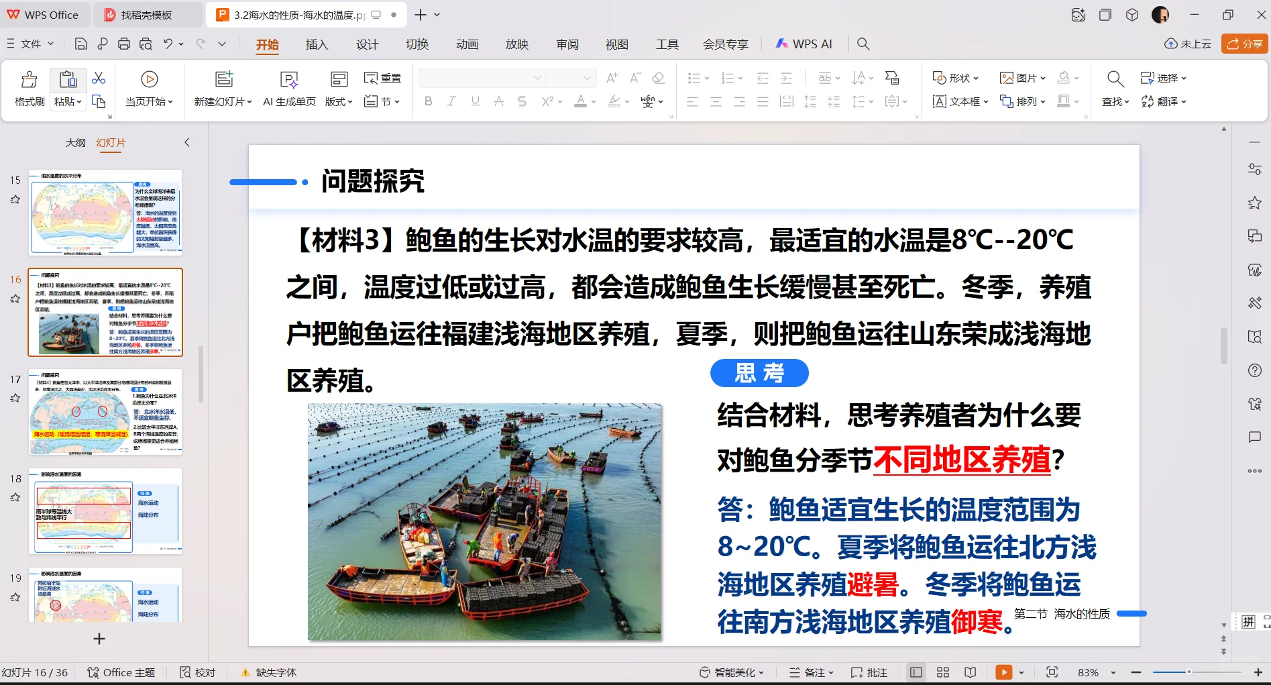Click the Increase Font Size icon

(612, 78)
